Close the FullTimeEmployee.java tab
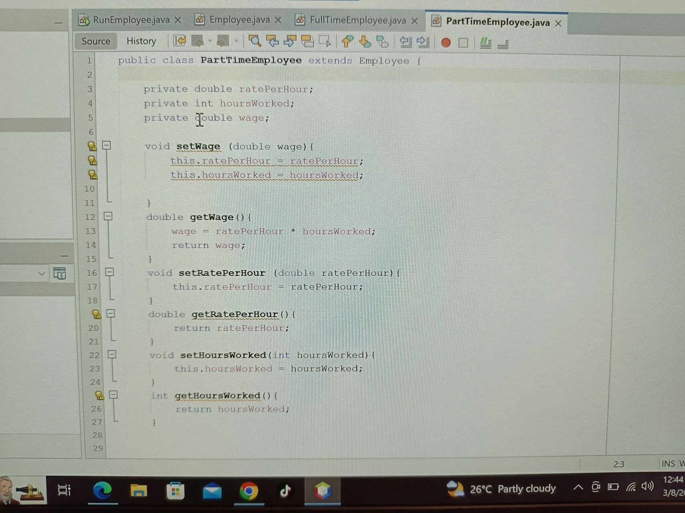Screen dimensions: 685x513 point(415,21)
